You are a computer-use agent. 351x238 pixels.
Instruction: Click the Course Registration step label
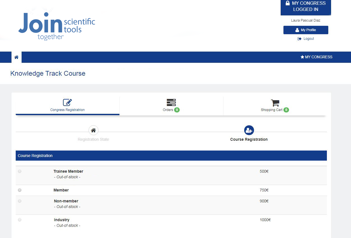[x=249, y=139]
